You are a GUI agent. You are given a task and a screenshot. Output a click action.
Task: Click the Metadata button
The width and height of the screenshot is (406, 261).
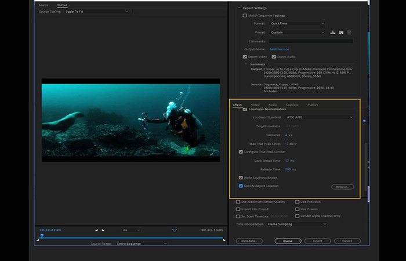point(249,241)
